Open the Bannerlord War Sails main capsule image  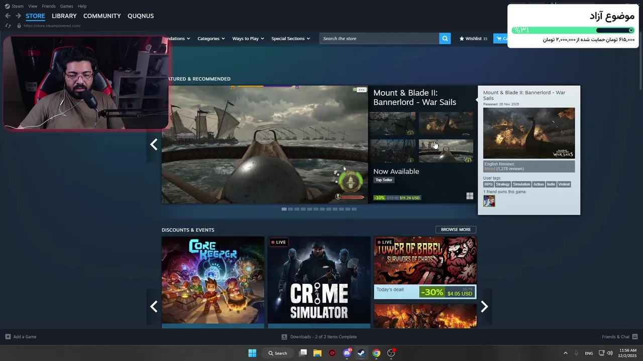pyautogui.click(x=265, y=144)
